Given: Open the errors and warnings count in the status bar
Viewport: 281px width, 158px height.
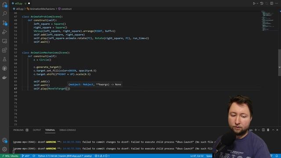Looking at the screenshot, I should (102, 156).
